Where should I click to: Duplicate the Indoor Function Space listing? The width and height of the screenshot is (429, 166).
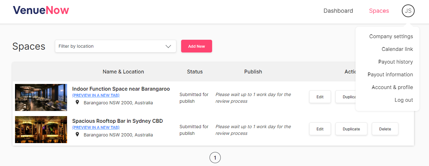tap(346, 97)
